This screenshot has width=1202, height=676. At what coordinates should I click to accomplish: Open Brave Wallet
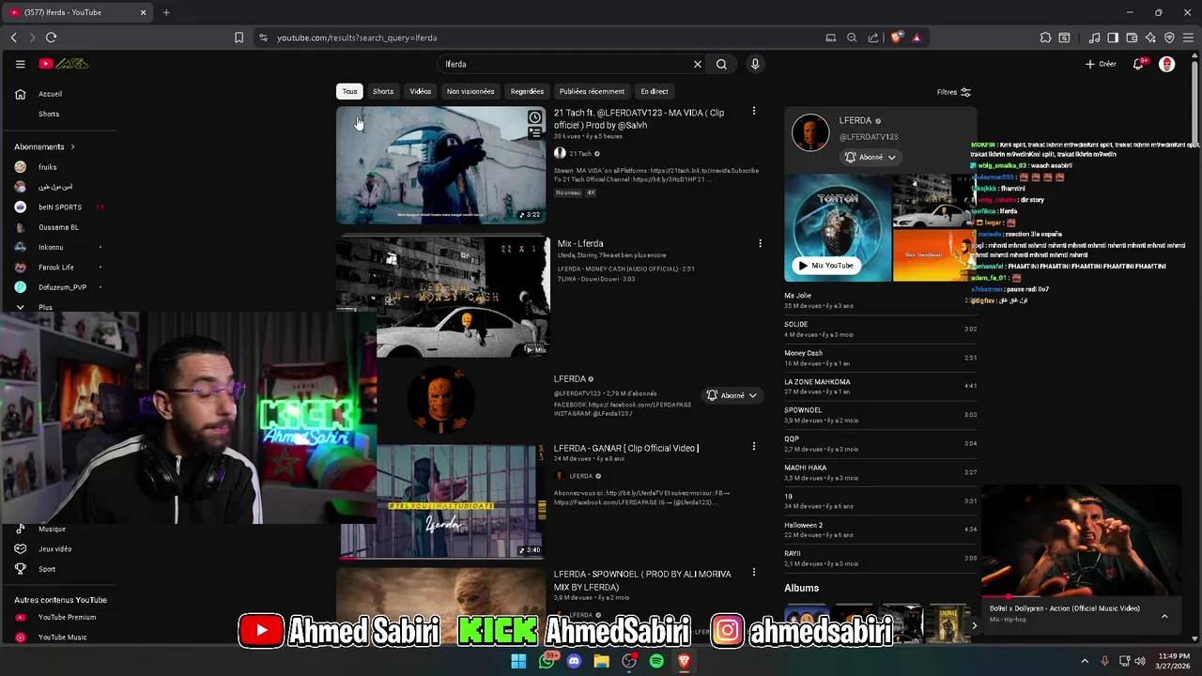(1132, 38)
